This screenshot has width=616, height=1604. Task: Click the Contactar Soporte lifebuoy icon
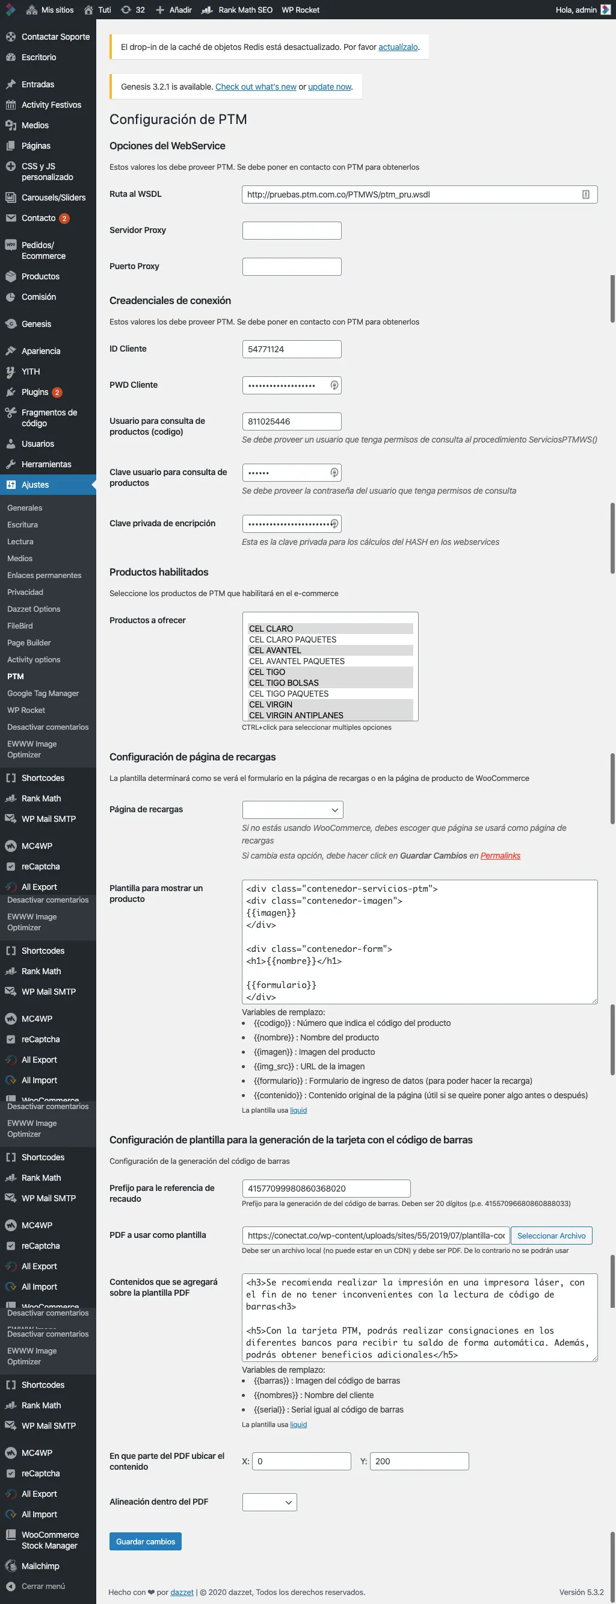[11, 37]
